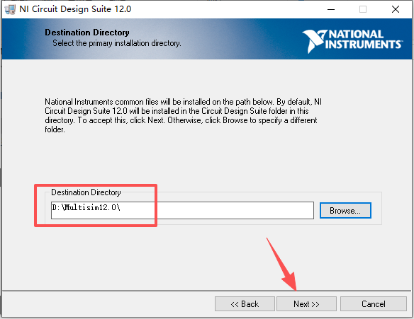Viewport: 414px width, 319px height.
Task: Close the NI Circuit Design Suite window
Action: pyautogui.click(x=396, y=9)
